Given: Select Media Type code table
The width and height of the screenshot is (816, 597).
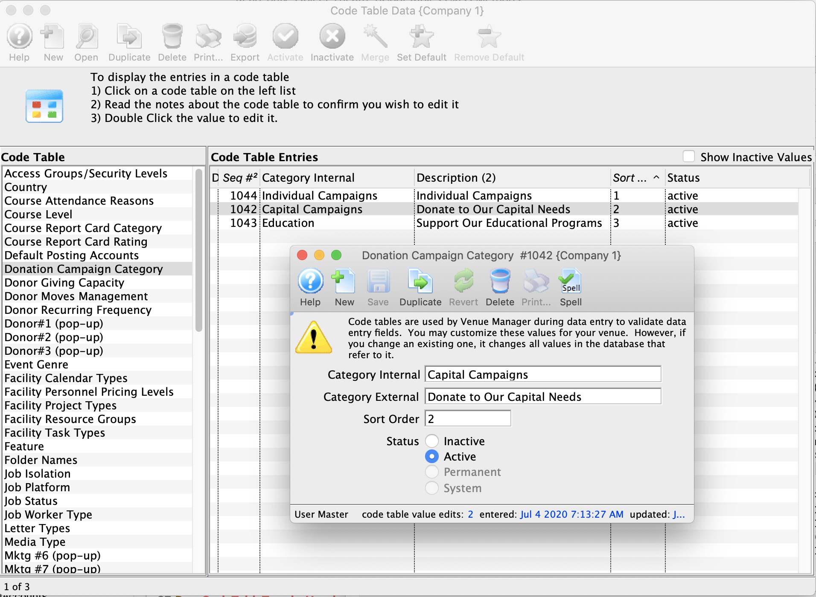Looking at the screenshot, I should pyautogui.click(x=97, y=542).
